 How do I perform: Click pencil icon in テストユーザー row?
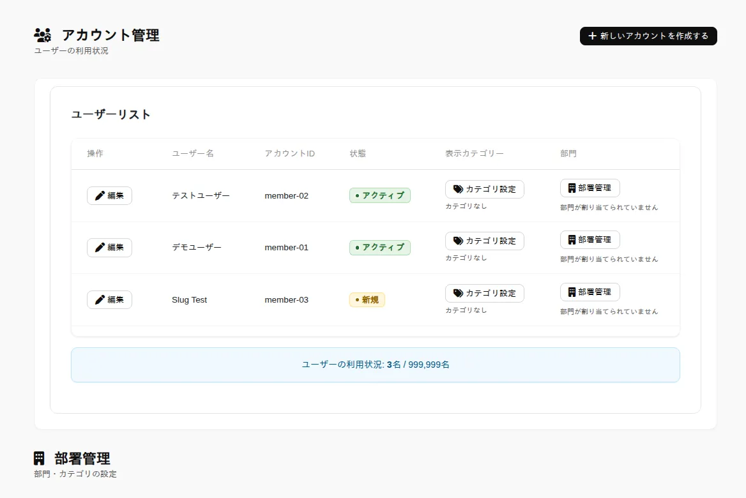coord(100,195)
